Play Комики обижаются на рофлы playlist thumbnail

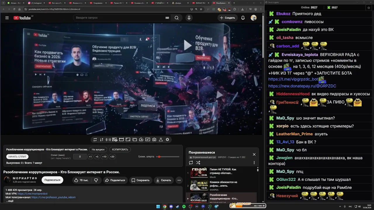[199, 185]
